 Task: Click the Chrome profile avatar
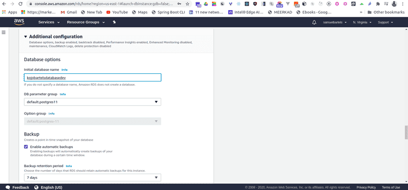395,4
